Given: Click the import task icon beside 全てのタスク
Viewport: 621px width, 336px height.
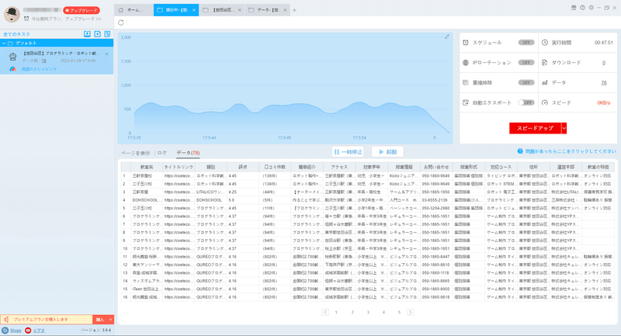Looking at the screenshot, I should [x=87, y=34].
